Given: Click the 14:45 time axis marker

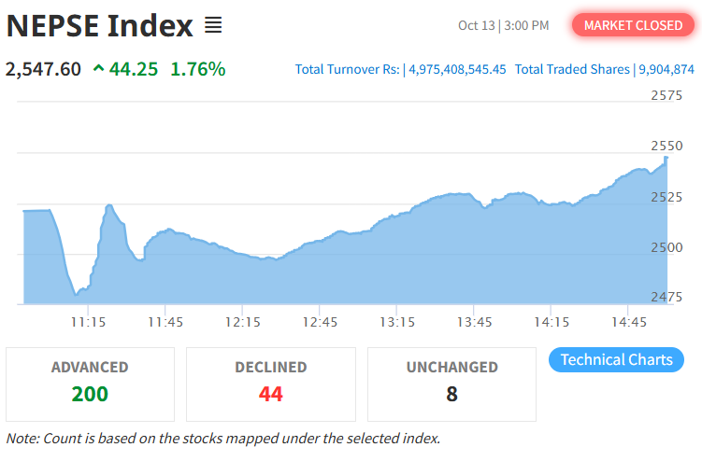Looking at the screenshot, I should coord(629,322).
